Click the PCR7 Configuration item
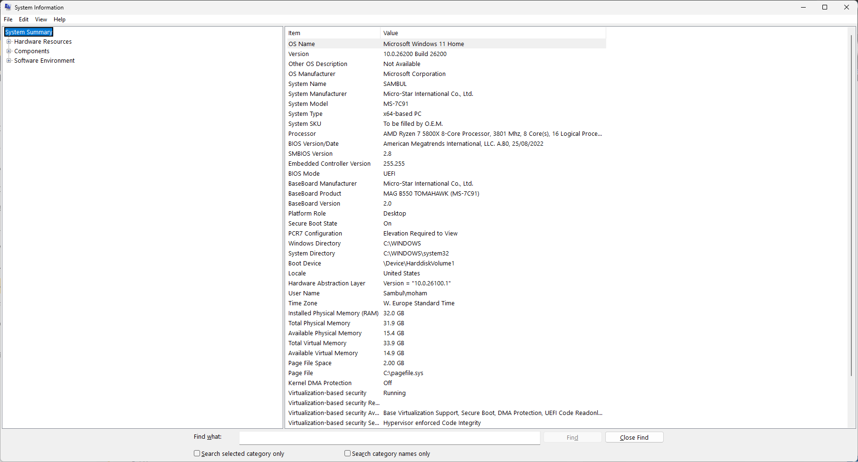 click(x=315, y=234)
